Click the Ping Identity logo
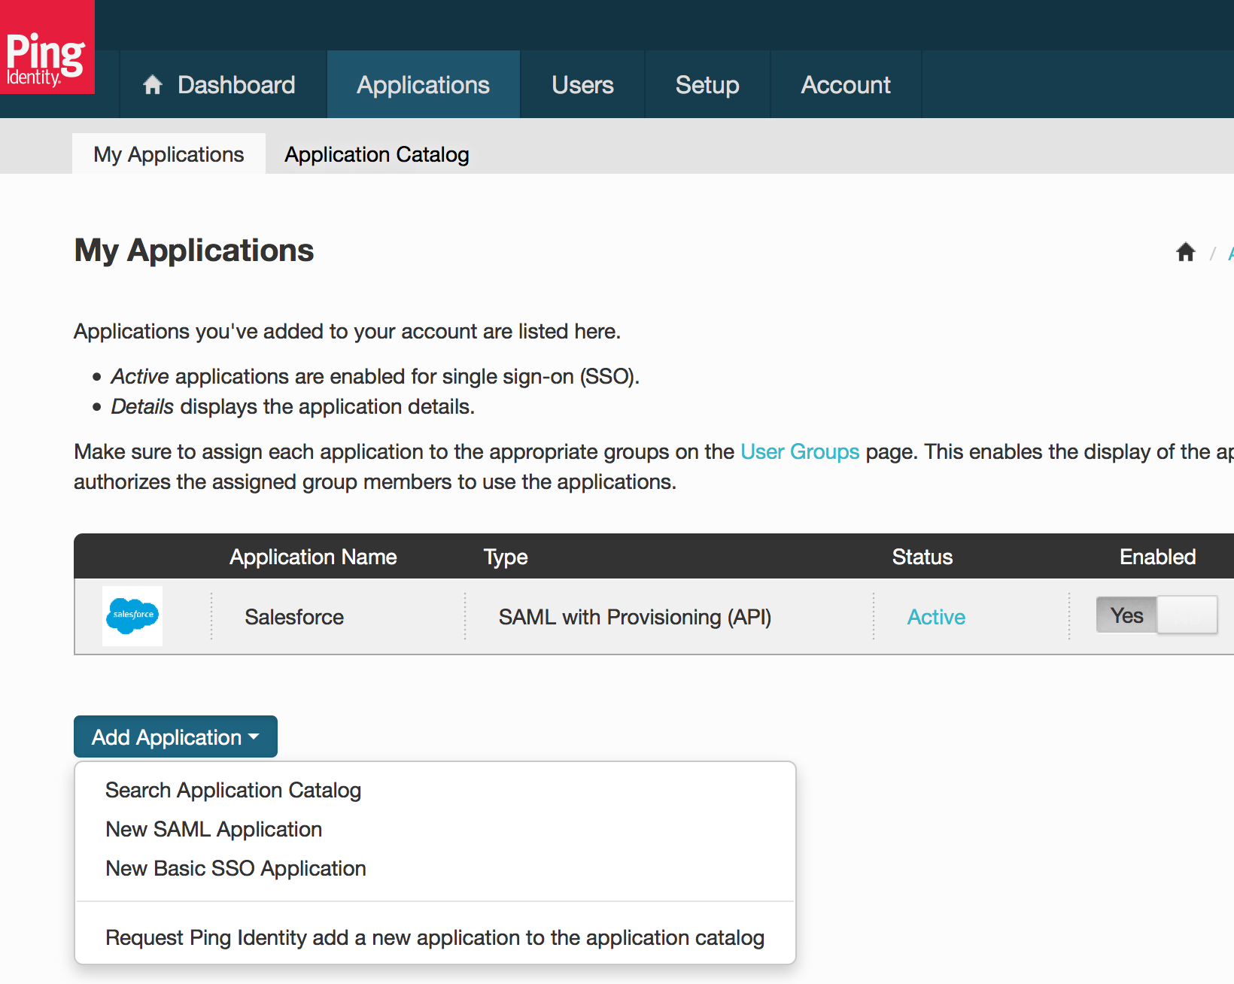This screenshot has width=1234, height=984. tap(47, 47)
